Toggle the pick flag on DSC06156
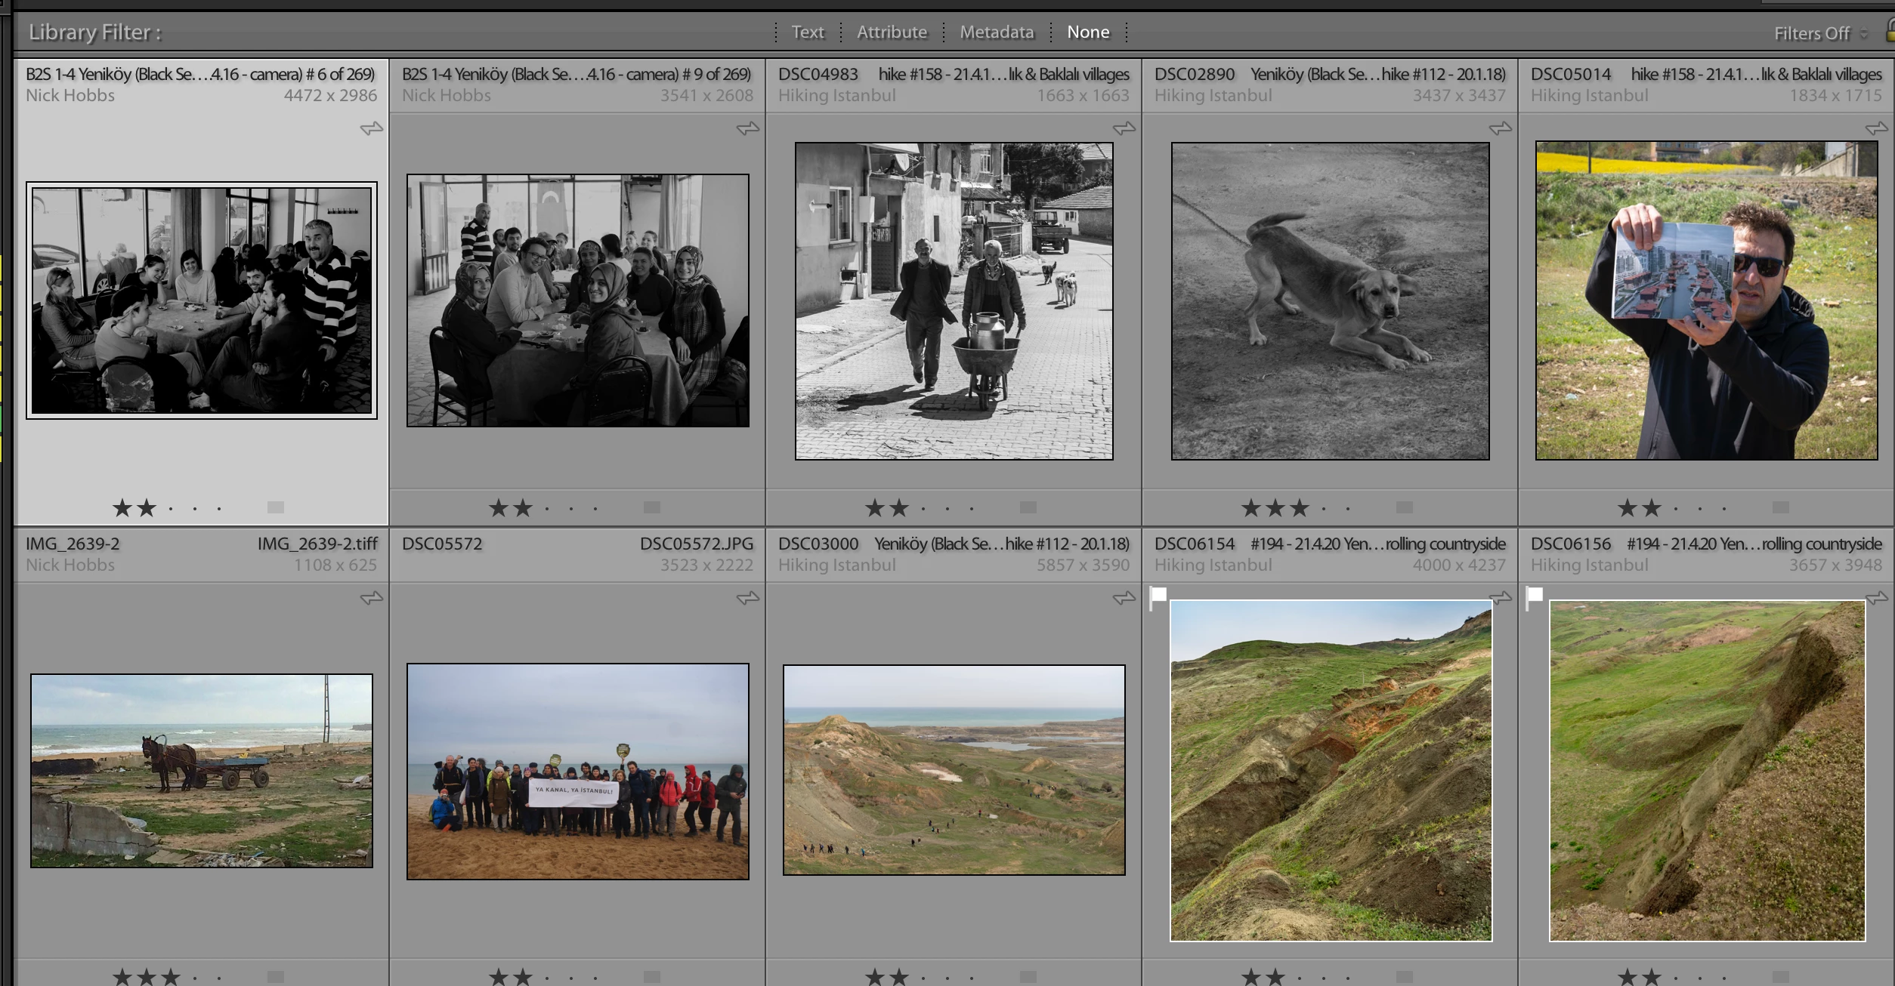Viewport: 1895px width, 986px height. coord(1535,597)
